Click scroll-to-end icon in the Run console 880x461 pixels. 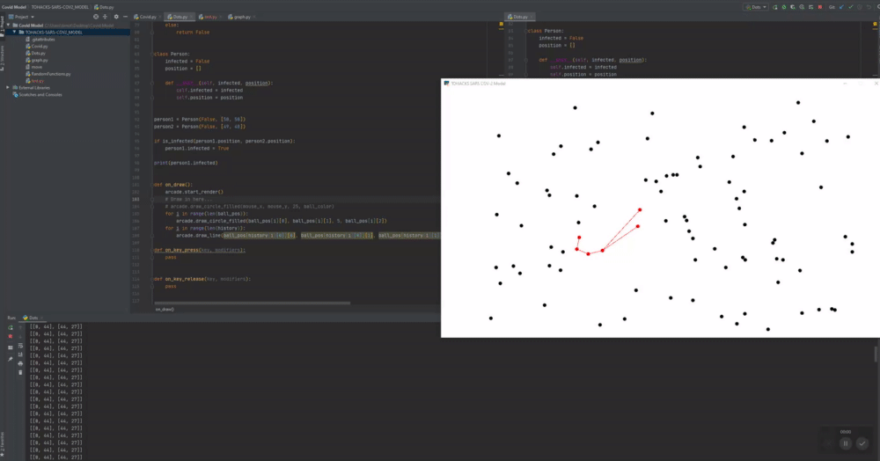click(21, 355)
